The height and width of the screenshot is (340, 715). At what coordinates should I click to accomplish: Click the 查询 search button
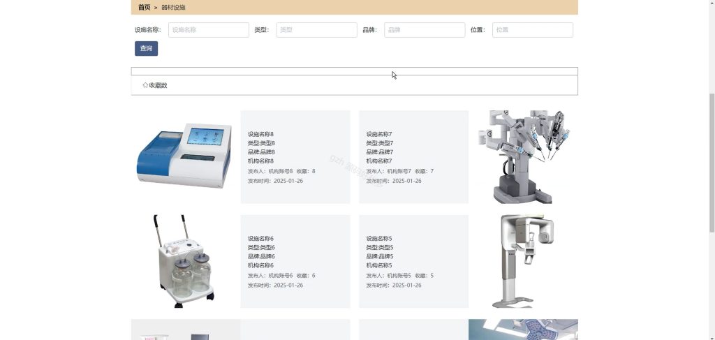tap(146, 48)
